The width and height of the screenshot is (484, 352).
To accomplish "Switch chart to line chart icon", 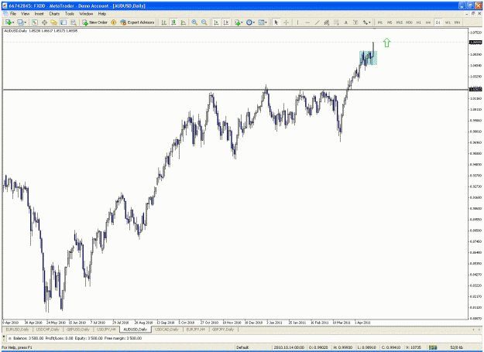I will (x=183, y=22).
